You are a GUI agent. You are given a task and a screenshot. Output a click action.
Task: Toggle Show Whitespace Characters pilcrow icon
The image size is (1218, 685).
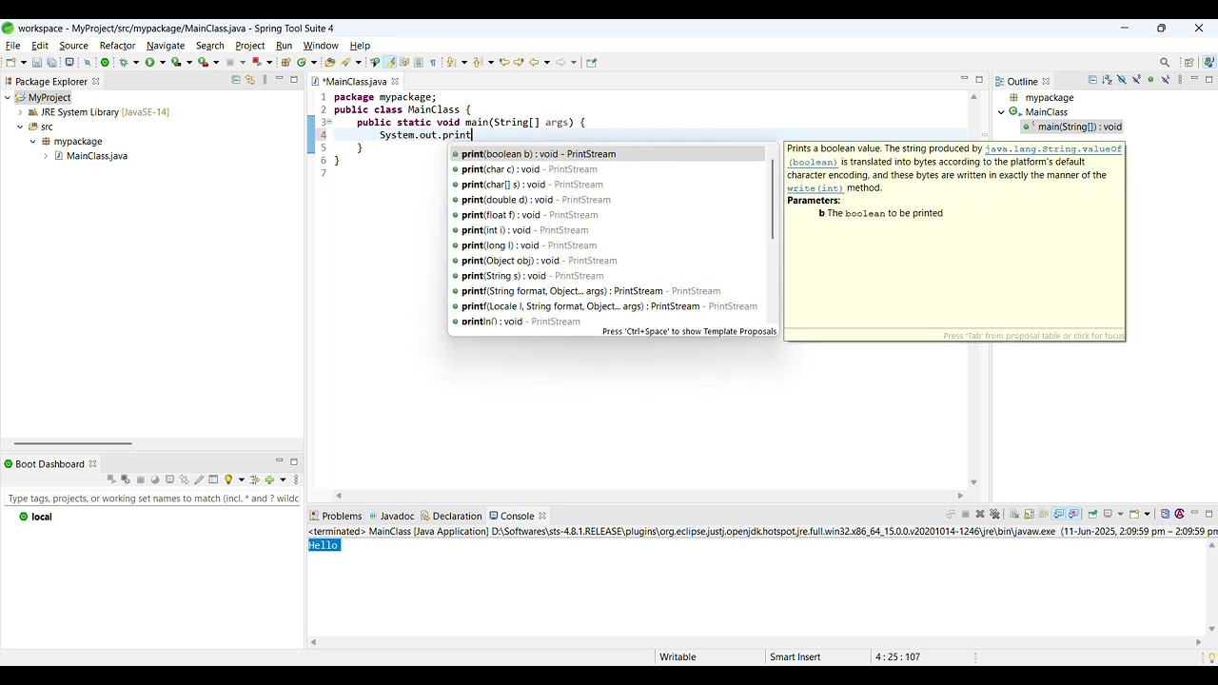pyautogui.click(x=433, y=63)
